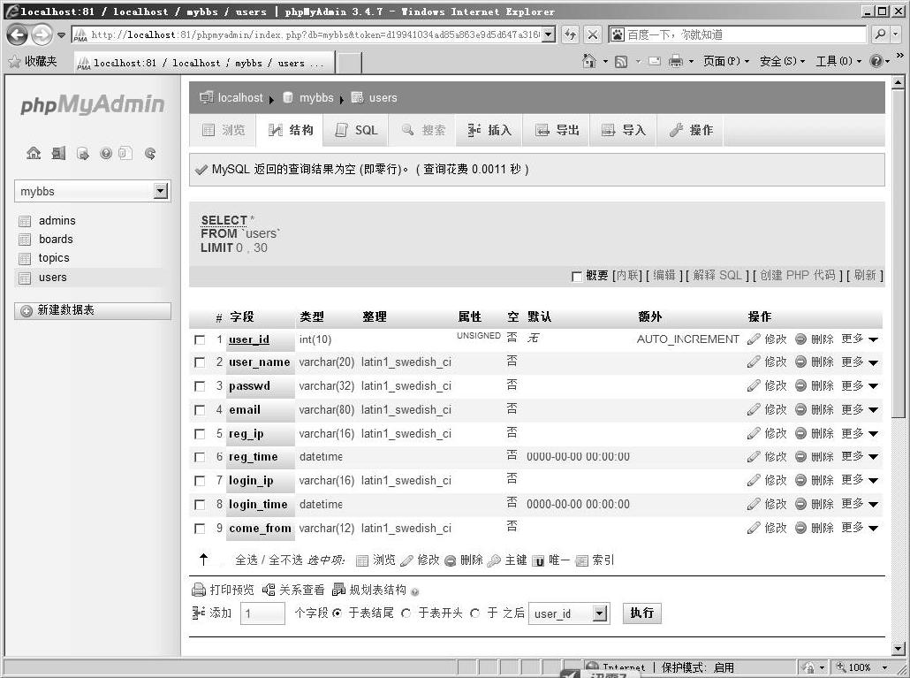This screenshot has height=678, width=910.
Task: Click the number-of-fields input box next to 添加
Action: click(262, 613)
